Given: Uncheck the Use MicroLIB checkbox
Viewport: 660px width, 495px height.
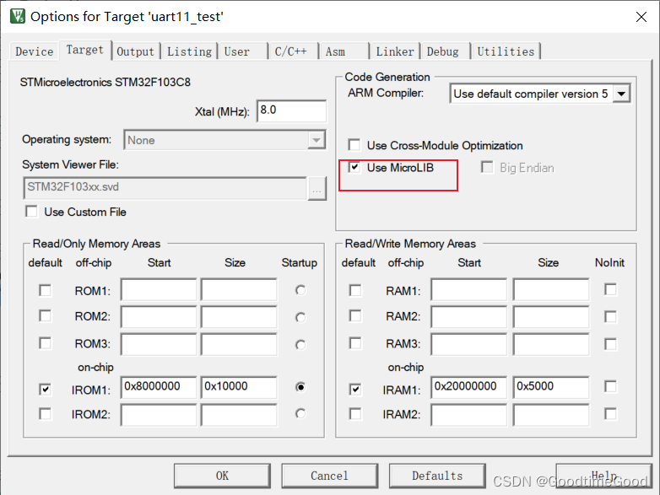Looking at the screenshot, I should point(354,167).
